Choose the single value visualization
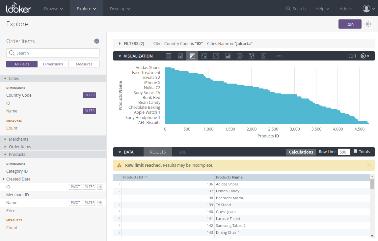This screenshot has width=378, height=241. 263,56
